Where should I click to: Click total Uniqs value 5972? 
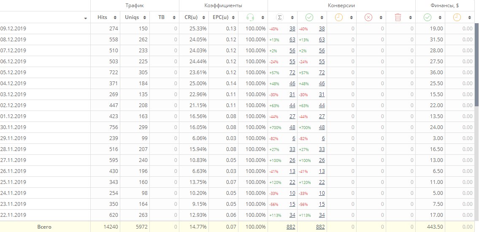141,227
